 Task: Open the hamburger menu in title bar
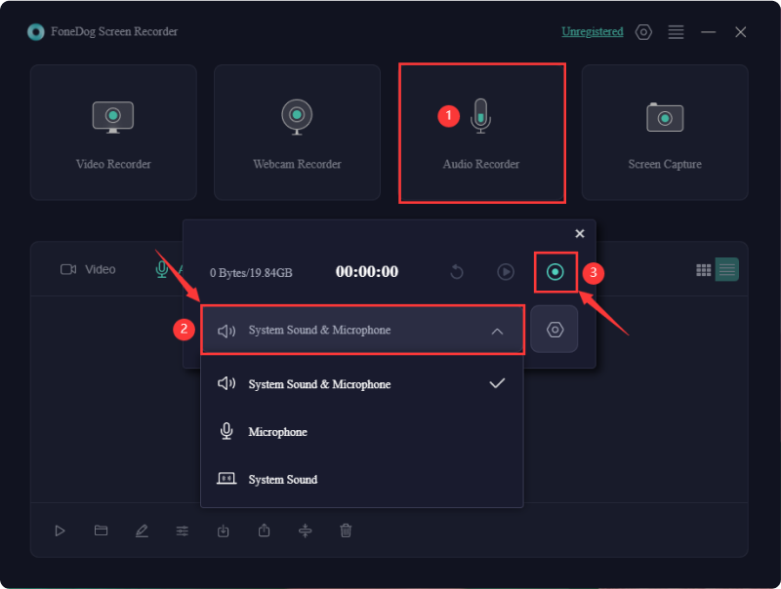(676, 32)
